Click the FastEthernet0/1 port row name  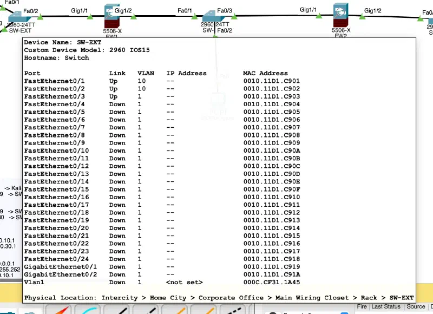(55, 81)
